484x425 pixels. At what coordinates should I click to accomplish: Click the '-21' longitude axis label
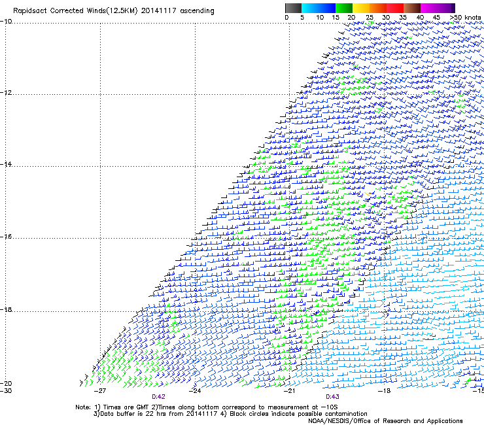pyautogui.click(x=289, y=391)
